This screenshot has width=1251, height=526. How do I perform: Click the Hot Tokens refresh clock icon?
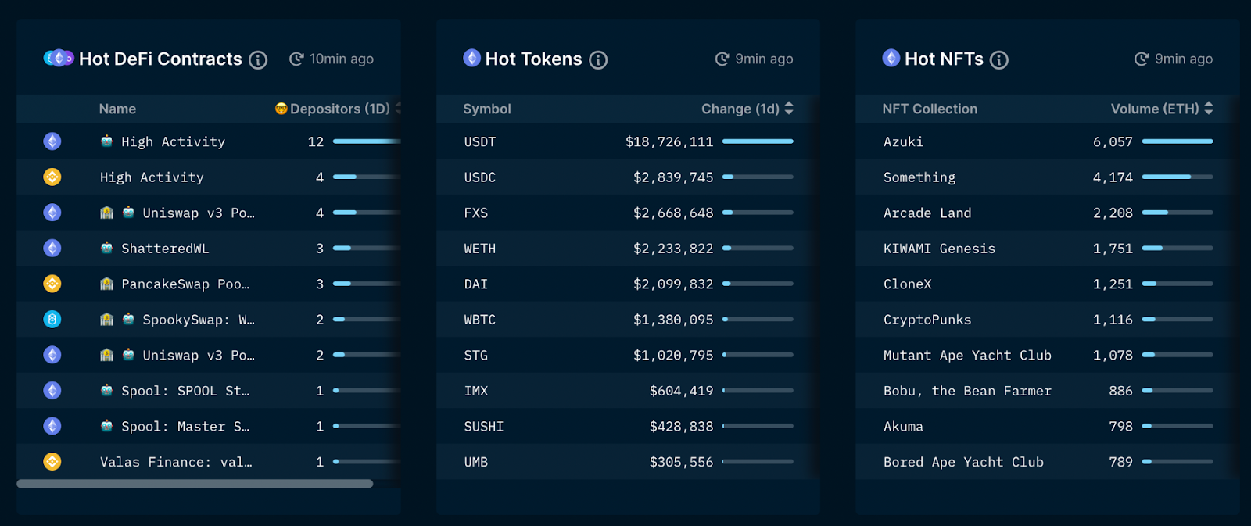coord(722,59)
